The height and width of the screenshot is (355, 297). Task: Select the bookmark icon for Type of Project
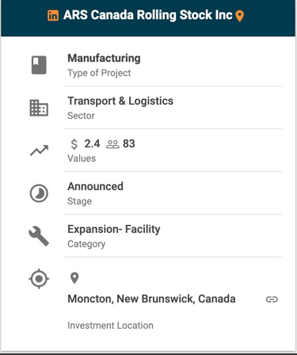click(39, 65)
